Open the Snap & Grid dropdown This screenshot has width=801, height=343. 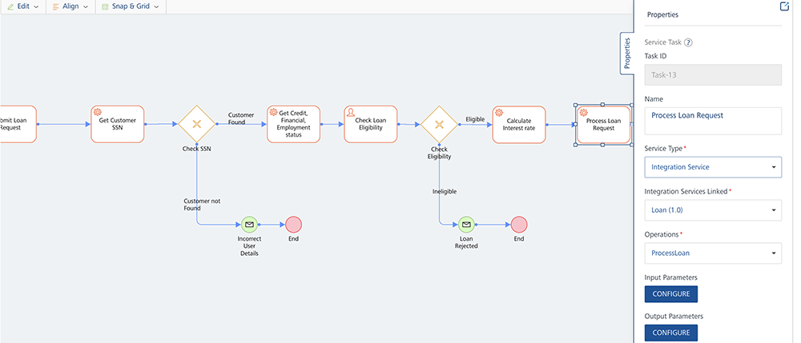point(130,6)
